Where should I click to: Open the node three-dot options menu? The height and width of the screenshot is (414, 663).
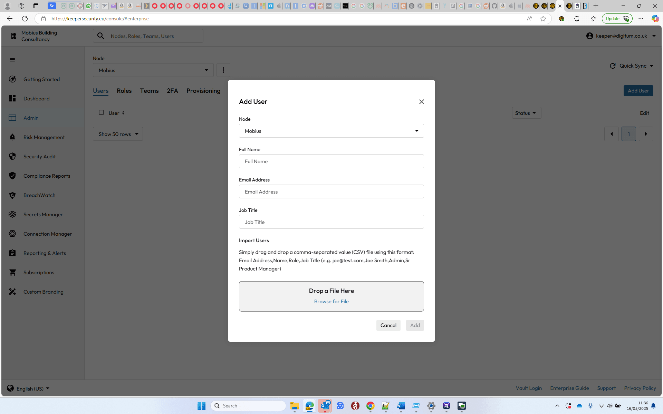pos(223,70)
